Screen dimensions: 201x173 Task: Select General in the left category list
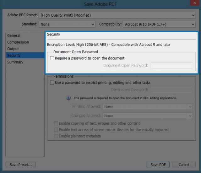click(x=14, y=35)
